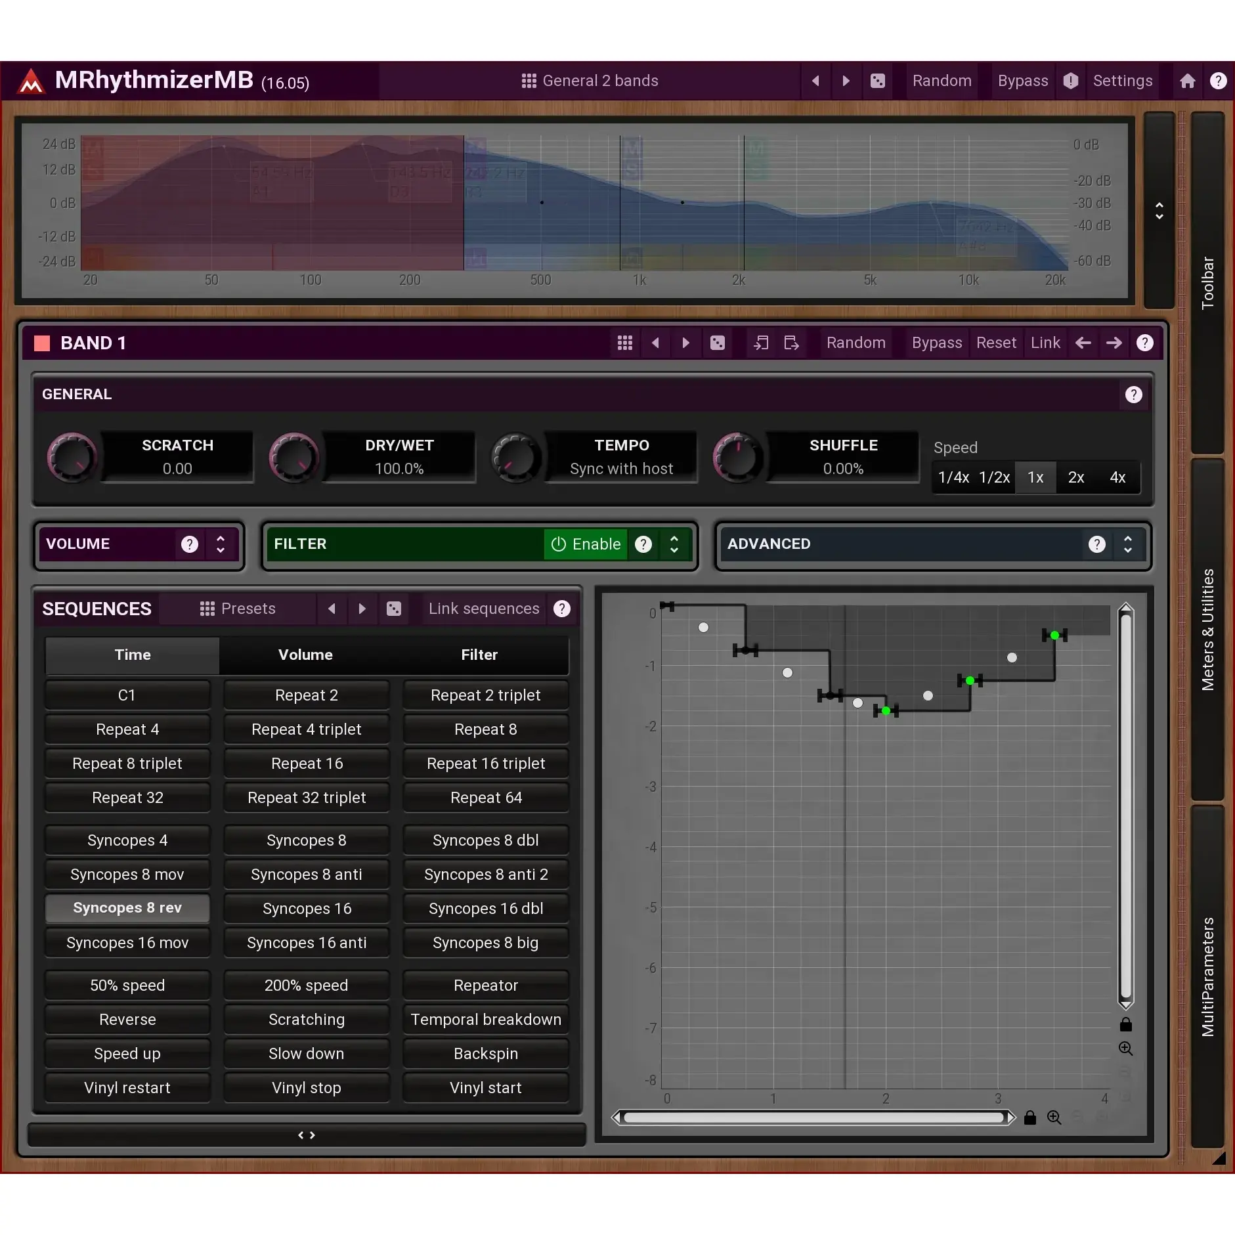Switch to Filter sequence tab

[x=479, y=655]
